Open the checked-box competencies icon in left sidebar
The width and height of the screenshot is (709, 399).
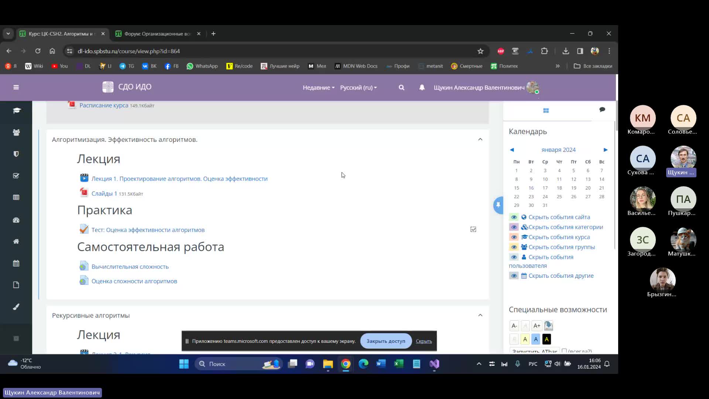[16, 175]
